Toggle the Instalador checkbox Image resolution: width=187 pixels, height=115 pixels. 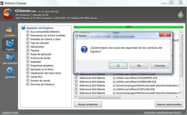[x=28, y=62]
